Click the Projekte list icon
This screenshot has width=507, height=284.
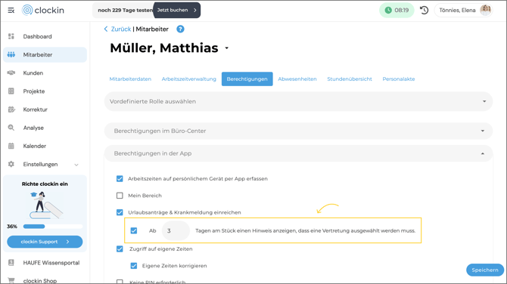click(x=11, y=91)
